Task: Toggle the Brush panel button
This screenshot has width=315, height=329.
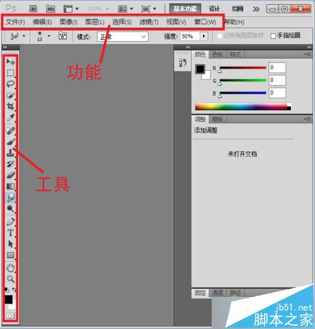Action: point(62,36)
